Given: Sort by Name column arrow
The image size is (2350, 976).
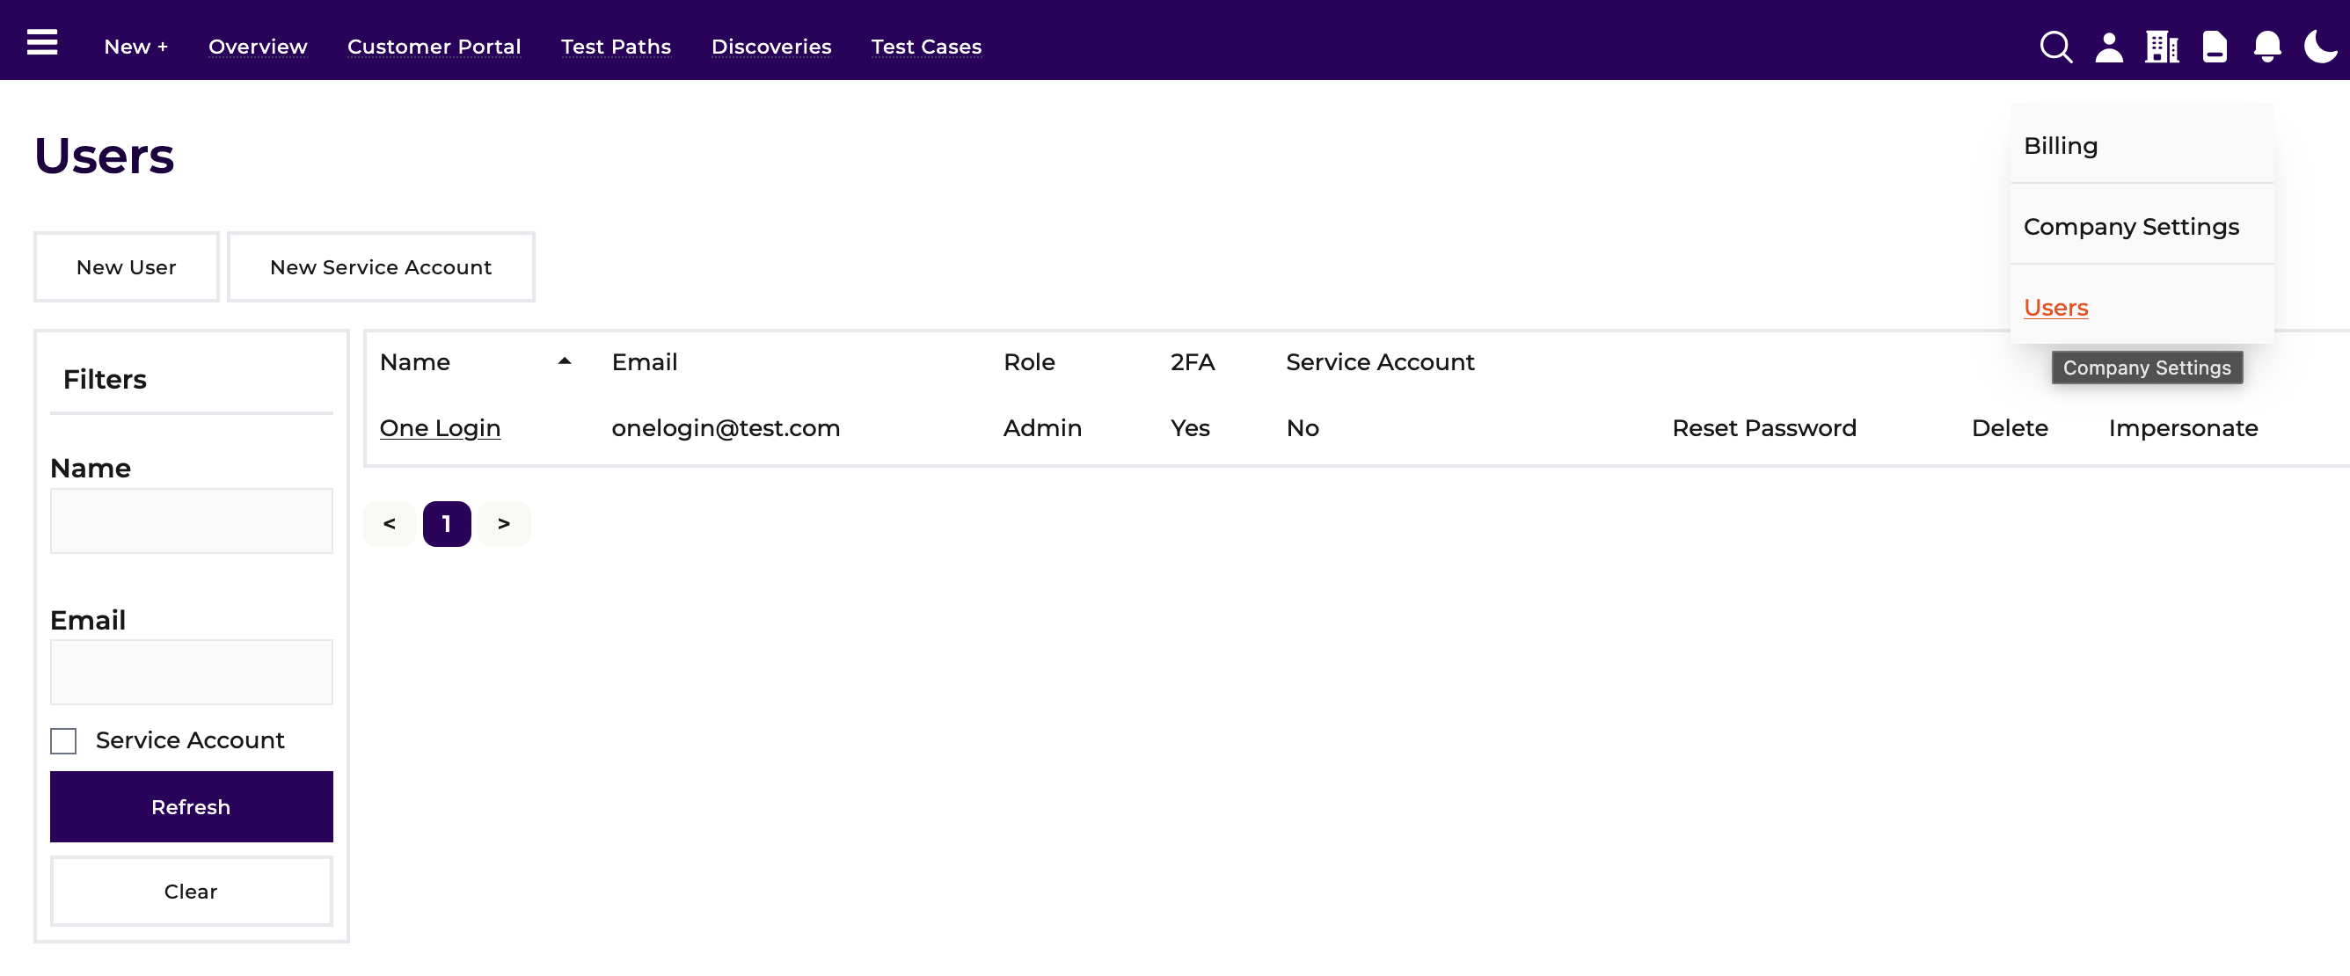Looking at the screenshot, I should pos(565,361).
